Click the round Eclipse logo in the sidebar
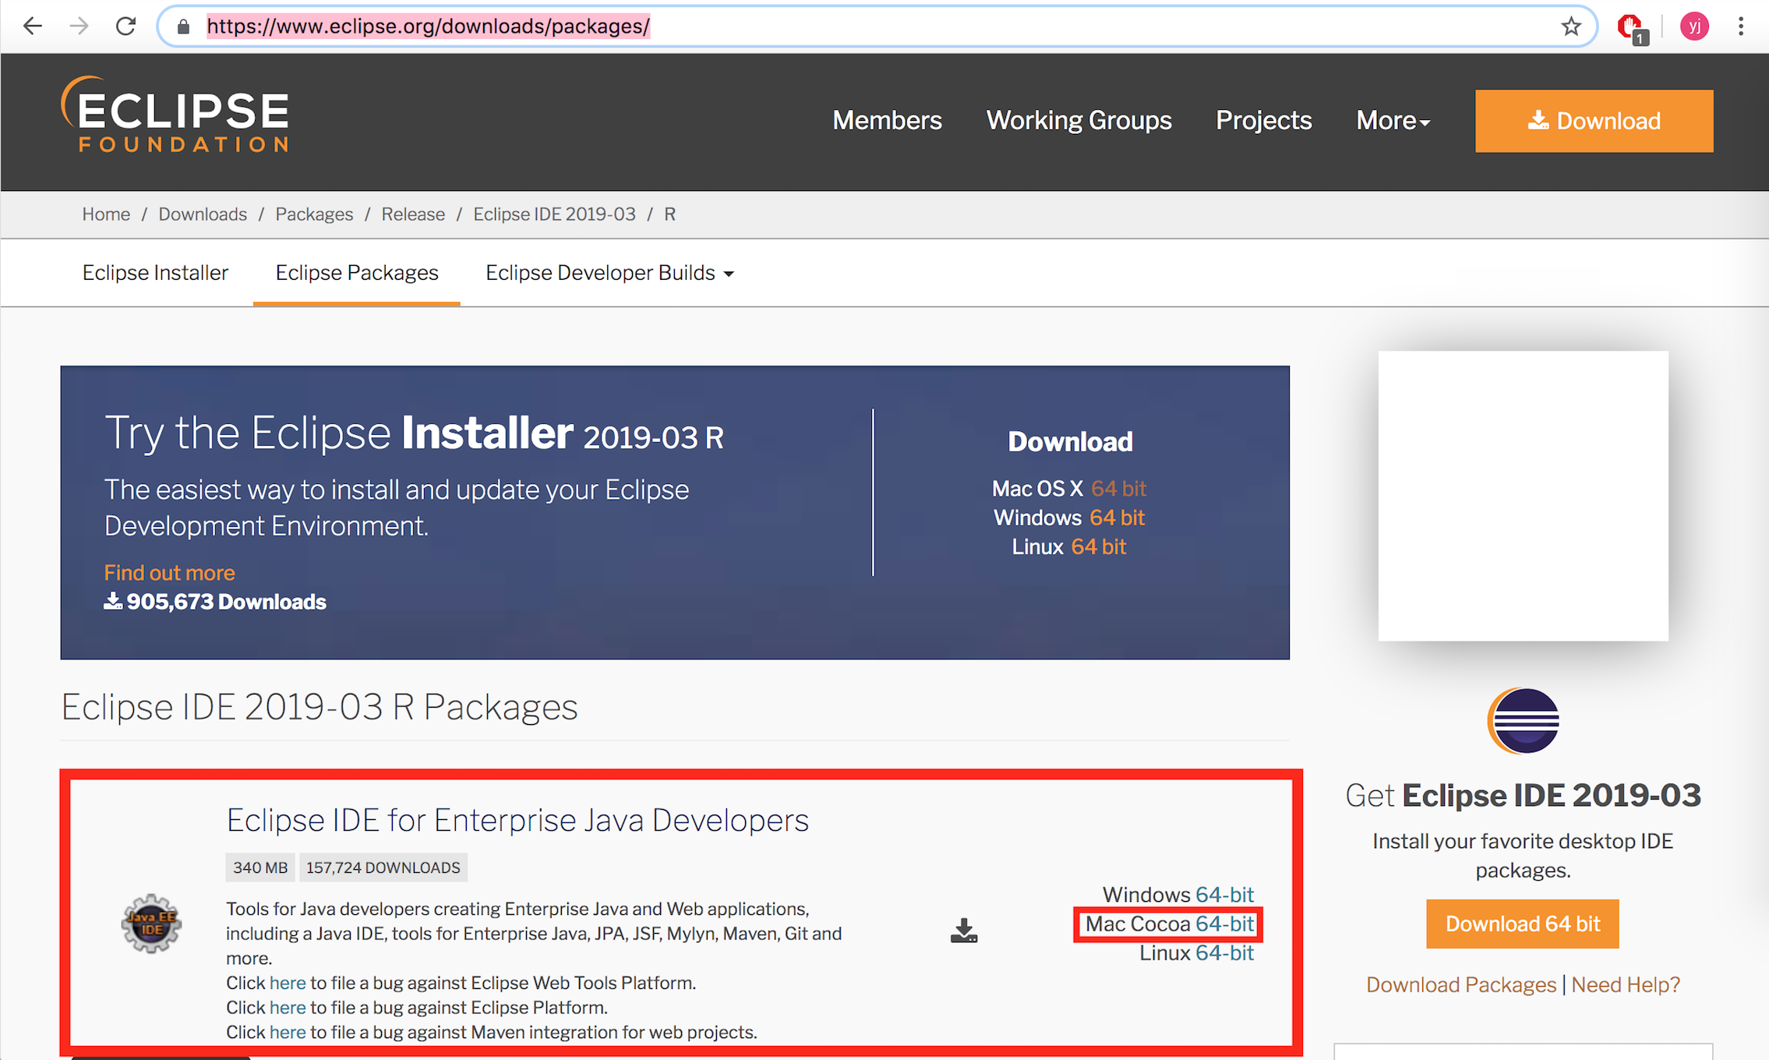 (x=1524, y=720)
